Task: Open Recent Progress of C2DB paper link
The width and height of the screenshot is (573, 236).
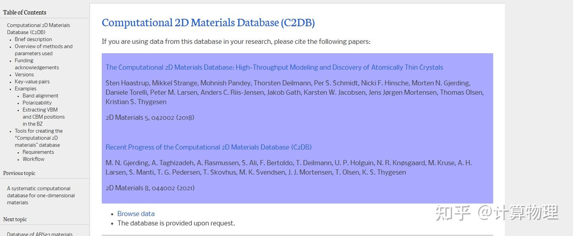Action: 209,147
